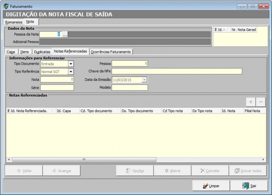Focus the Série input field
This screenshot has height=195, width=272.
[x=57, y=88]
